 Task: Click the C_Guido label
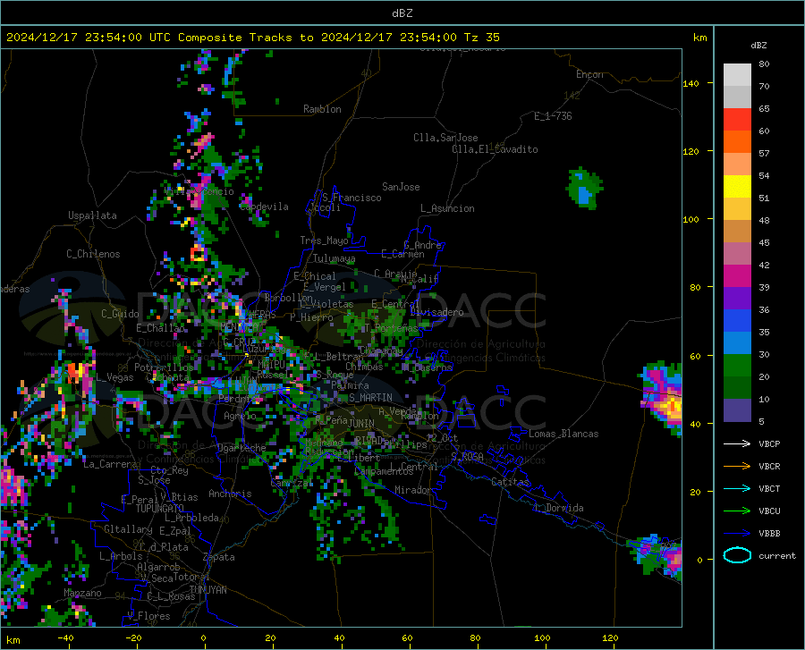click(120, 314)
